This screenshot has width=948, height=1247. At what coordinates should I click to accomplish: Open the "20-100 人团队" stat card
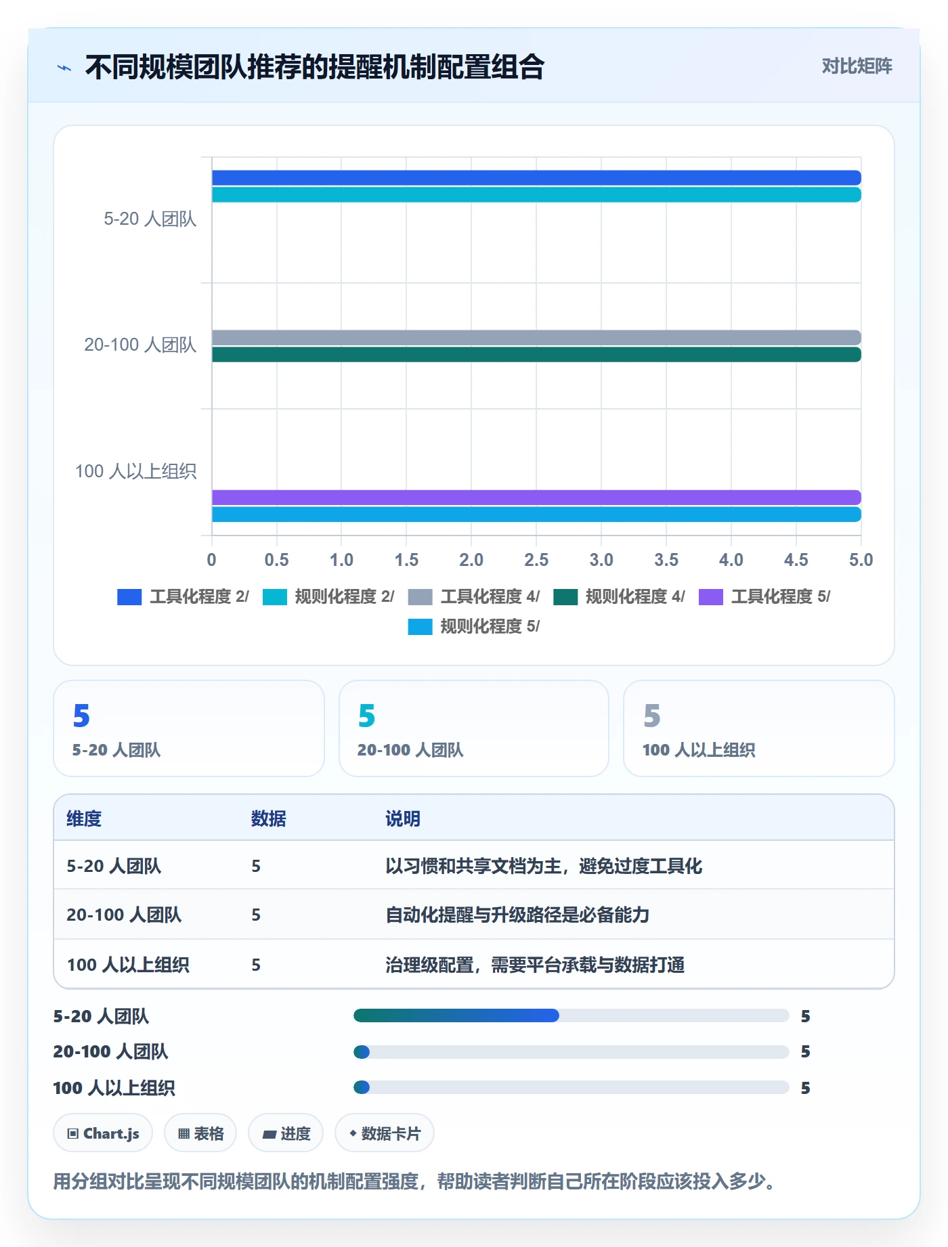click(x=474, y=728)
